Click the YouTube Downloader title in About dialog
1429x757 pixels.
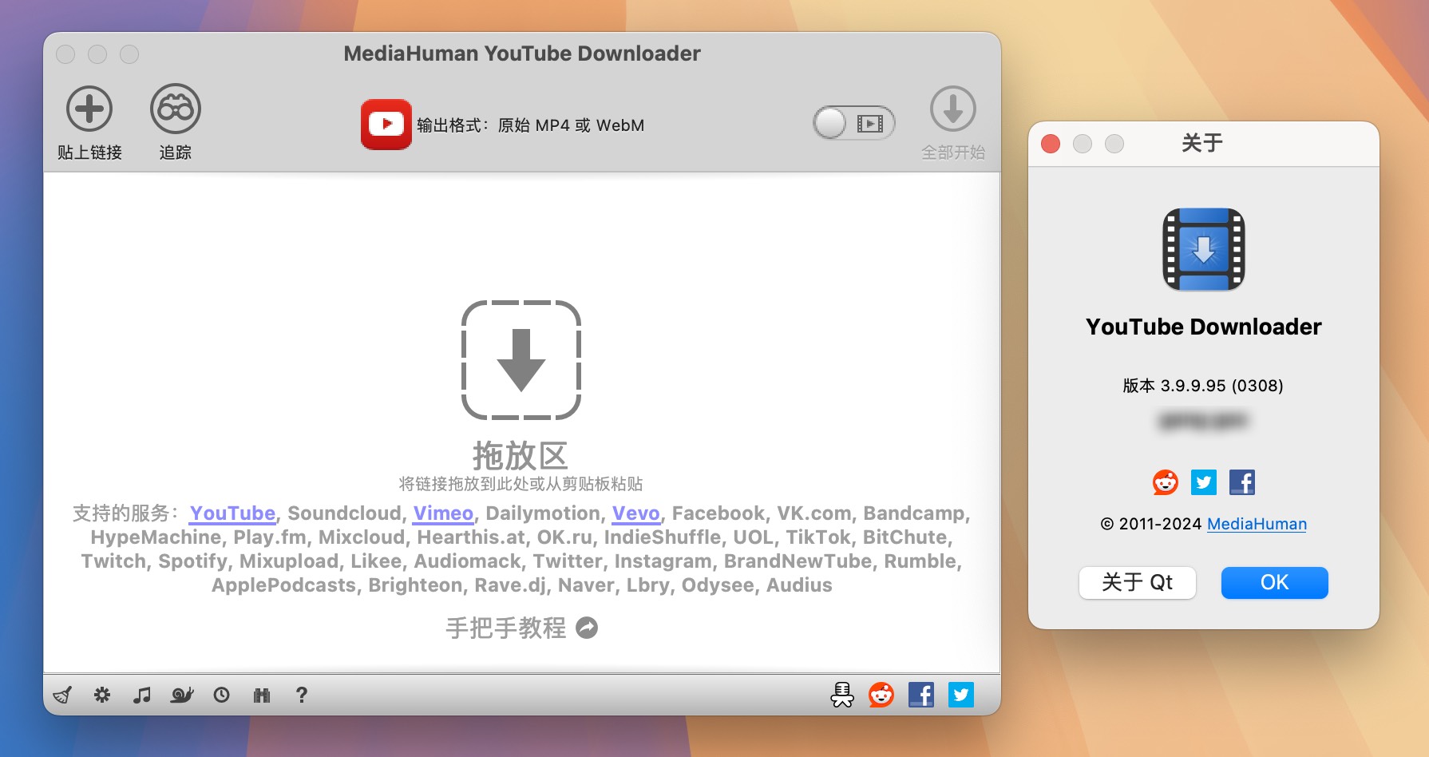pos(1204,327)
